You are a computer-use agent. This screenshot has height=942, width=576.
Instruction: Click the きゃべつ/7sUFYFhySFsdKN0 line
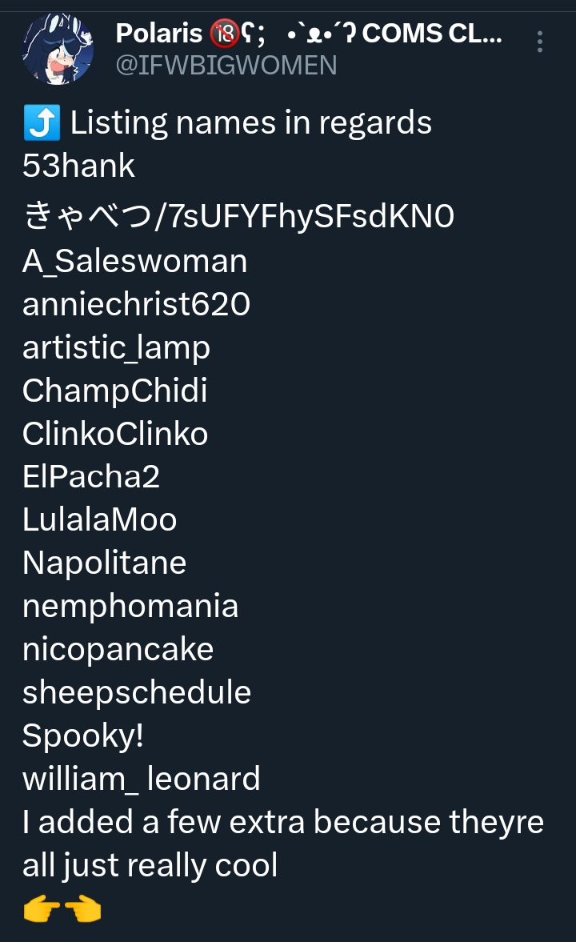238,216
